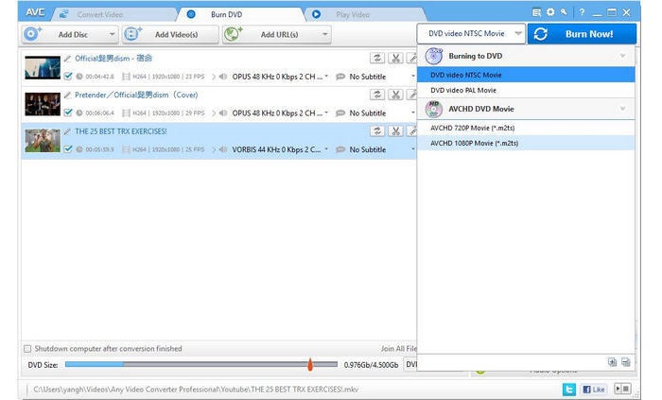Open the help question mark icon

[x=582, y=12]
